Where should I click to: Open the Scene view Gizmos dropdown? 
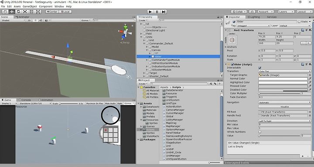(x=86, y=20)
